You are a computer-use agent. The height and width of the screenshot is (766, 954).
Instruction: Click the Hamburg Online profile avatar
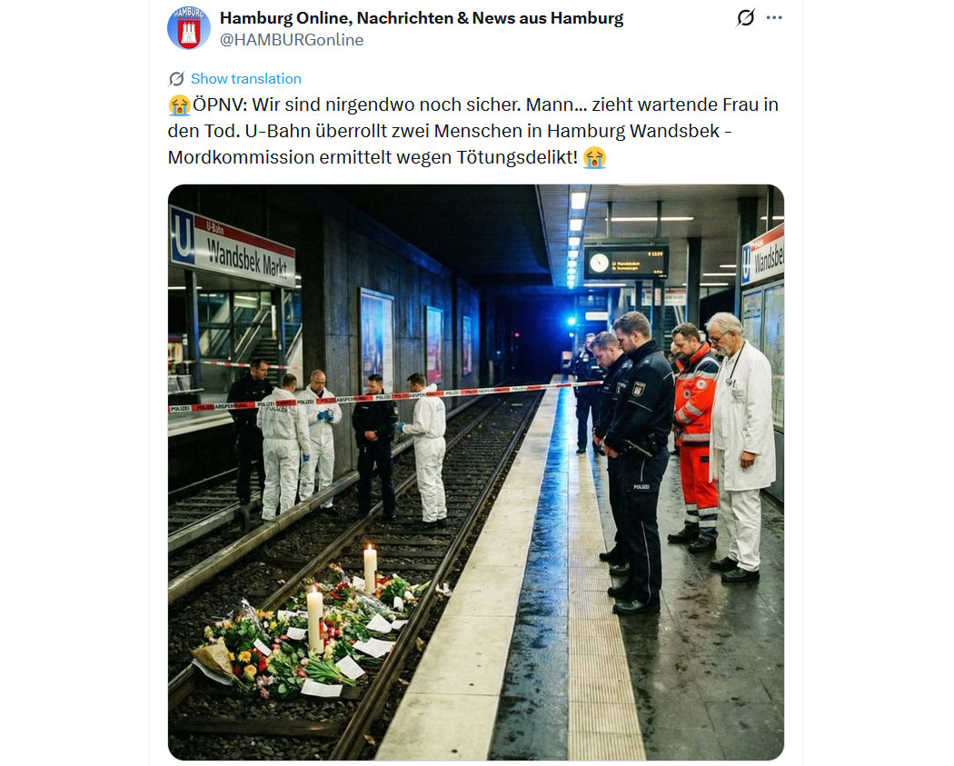[x=189, y=28]
